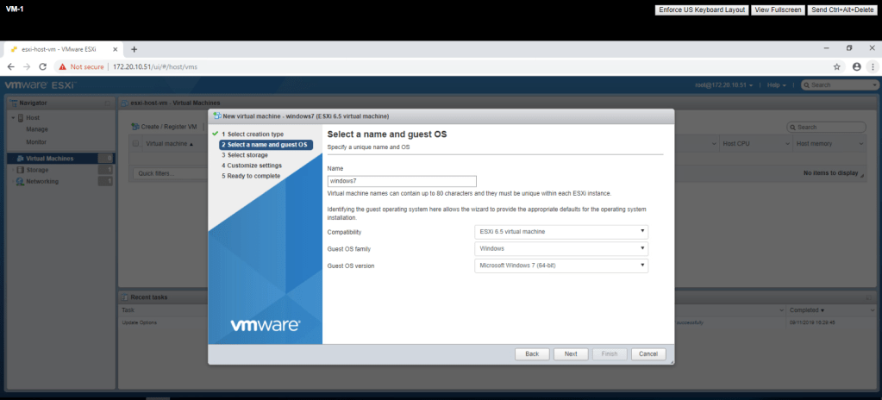Image resolution: width=882 pixels, height=400 pixels.
Task: Click the browser reload icon
Action: (x=43, y=66)
